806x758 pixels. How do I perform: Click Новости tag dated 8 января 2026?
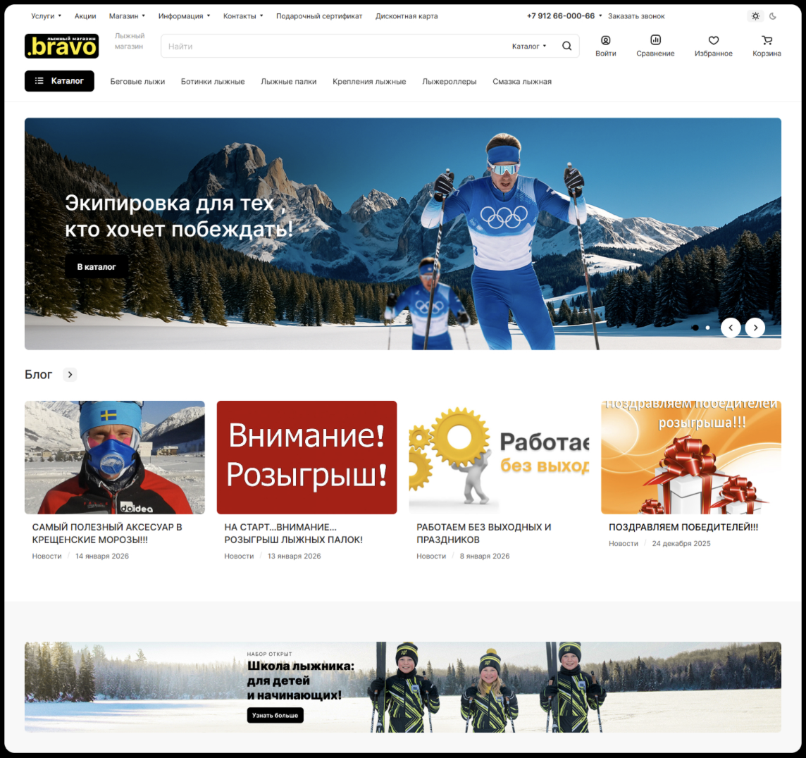431,556
